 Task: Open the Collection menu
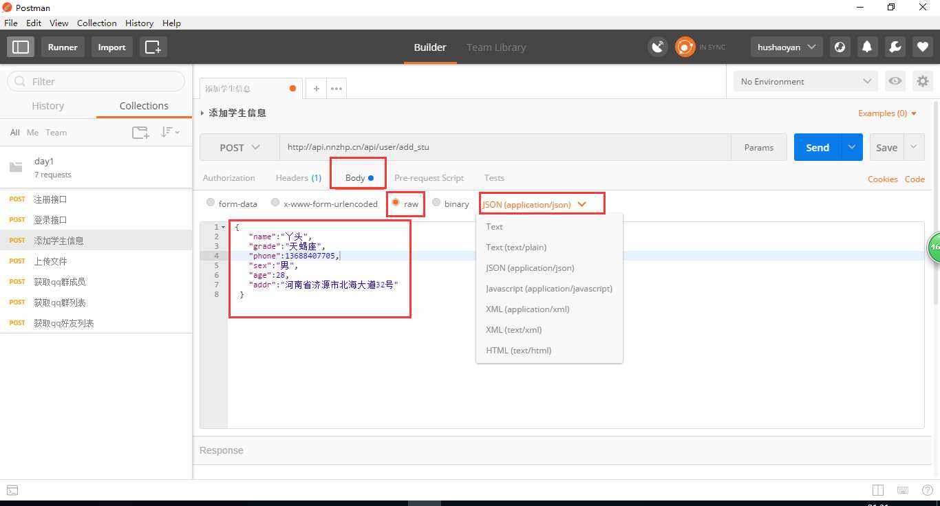[x=97, y=23]
